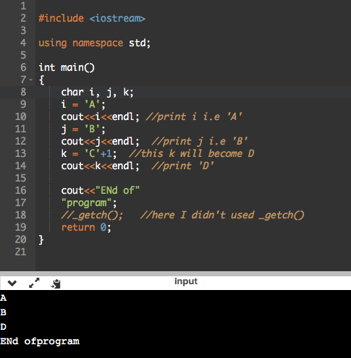Click console output line 'B'

pyautogui.click(x=3, y=312)
